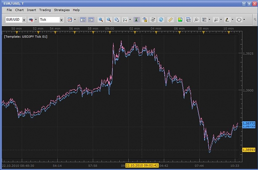Click the blue 1,38772 price label
Viewport: 258px width, 170px height.
pyautogui.click(x=249, y=123)
